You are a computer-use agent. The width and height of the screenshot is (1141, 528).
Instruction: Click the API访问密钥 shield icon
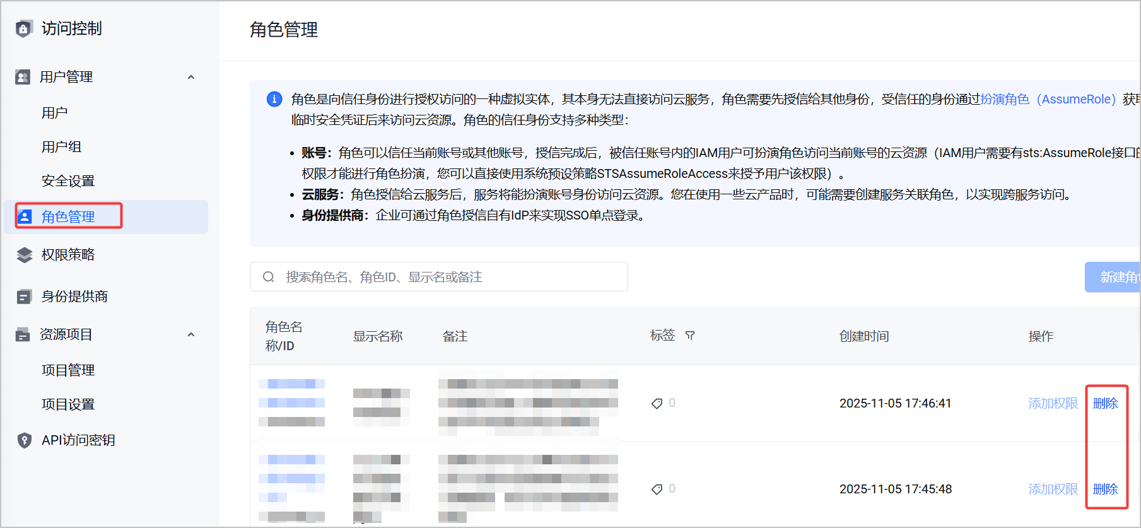tap(24, 440)
